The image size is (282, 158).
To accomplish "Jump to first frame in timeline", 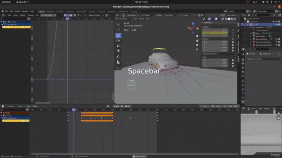I will tap(115, 106).
